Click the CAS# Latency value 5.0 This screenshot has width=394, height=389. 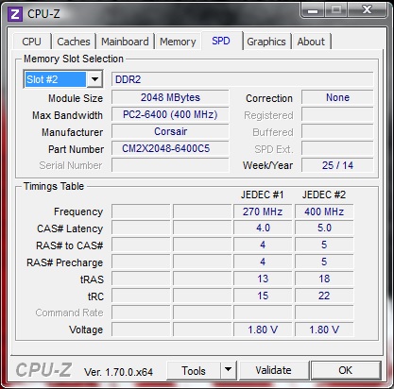tap(324, 228)
